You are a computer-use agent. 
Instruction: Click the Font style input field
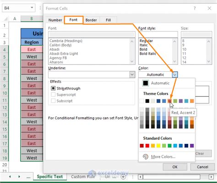coord(158,34)
